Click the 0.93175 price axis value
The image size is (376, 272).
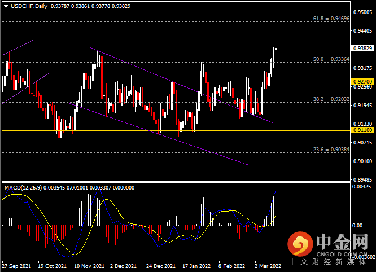(362, 68)
